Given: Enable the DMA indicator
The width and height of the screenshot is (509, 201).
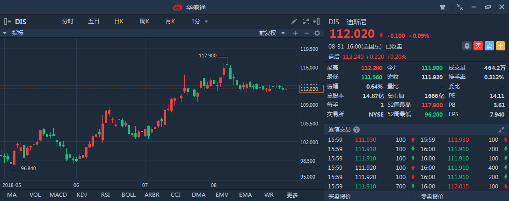Looking at the screenshot, I should click(x=199, y=195).
